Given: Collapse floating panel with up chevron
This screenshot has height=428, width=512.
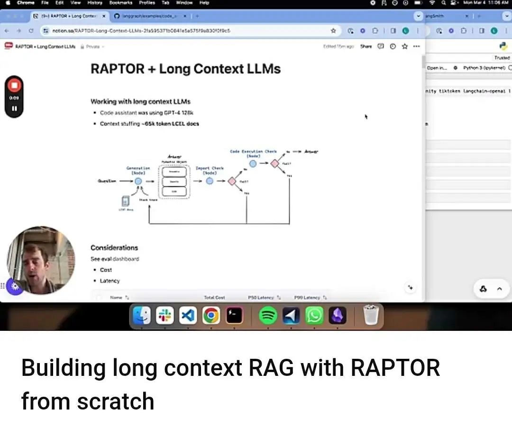Looking at the screenshot, I should (x=499, y=289).
